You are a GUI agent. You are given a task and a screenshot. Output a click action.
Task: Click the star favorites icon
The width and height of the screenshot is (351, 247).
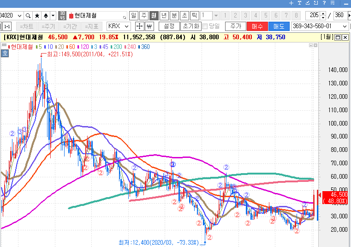(37, 16)
